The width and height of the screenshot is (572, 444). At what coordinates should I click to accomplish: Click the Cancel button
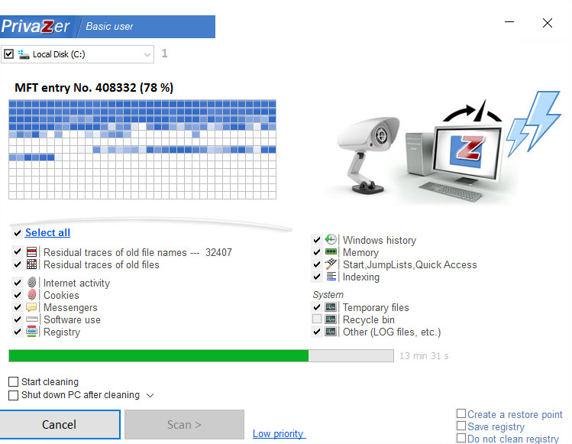coord(60,424)
